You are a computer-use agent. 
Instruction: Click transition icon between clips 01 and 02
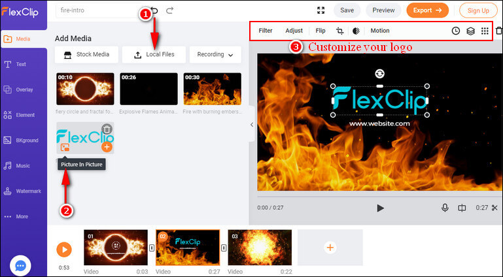point(152,248)
